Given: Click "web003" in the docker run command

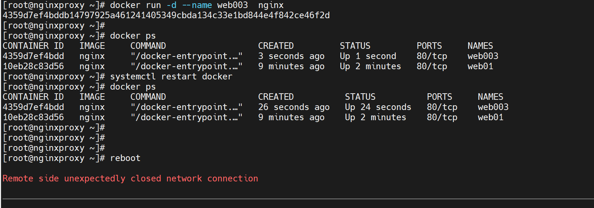Looking at the screenshot, I should (232, 5).
